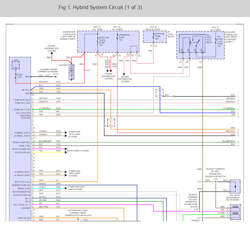Click the HOOD CLOSED SW pin label
The width and height of the screenshot is (250, 227).
click(x=21, y=149)
